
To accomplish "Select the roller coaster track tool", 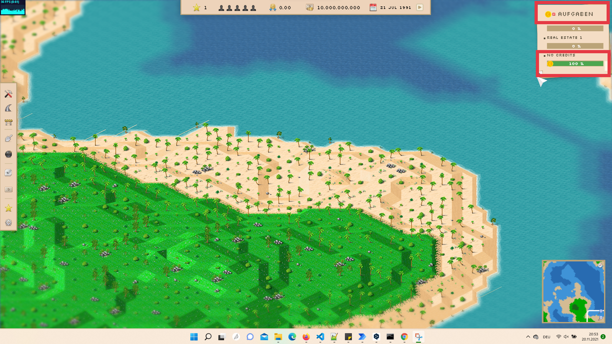I will [8, 108].
